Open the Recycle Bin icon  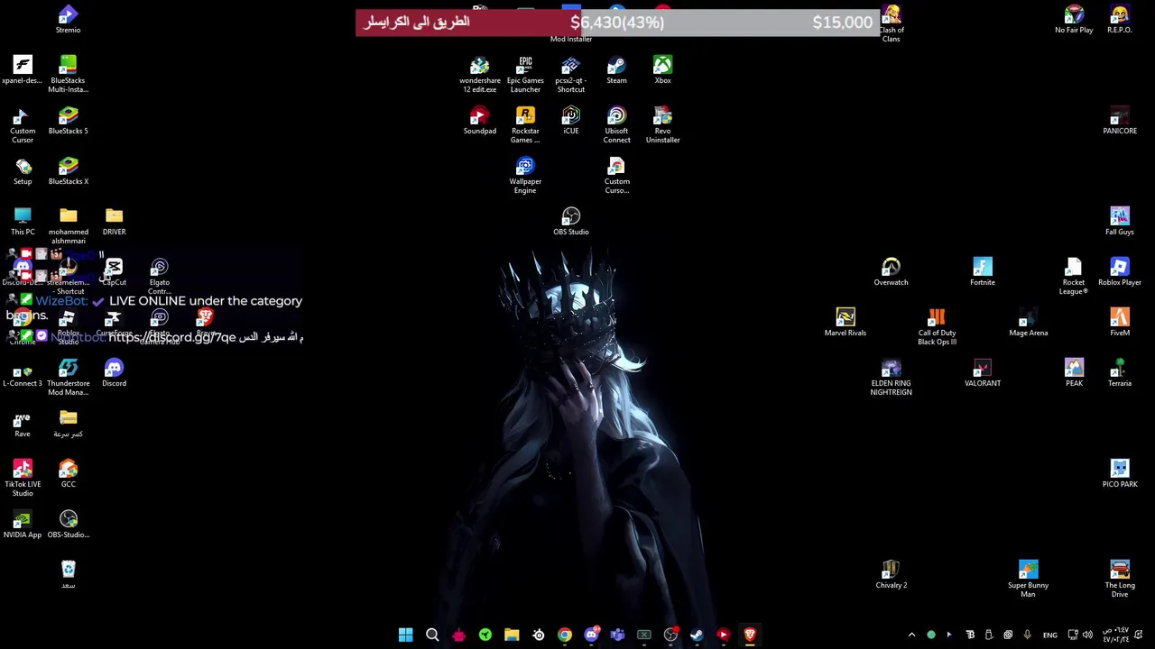(x=68, y=575)
